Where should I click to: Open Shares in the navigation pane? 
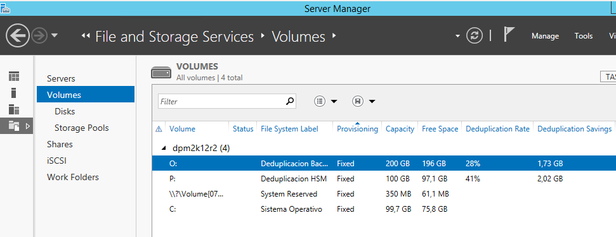60,144
